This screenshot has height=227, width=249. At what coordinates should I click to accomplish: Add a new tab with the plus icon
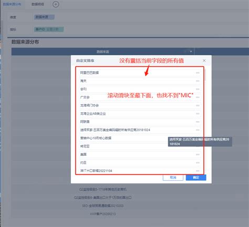click(x=56, y=4)
